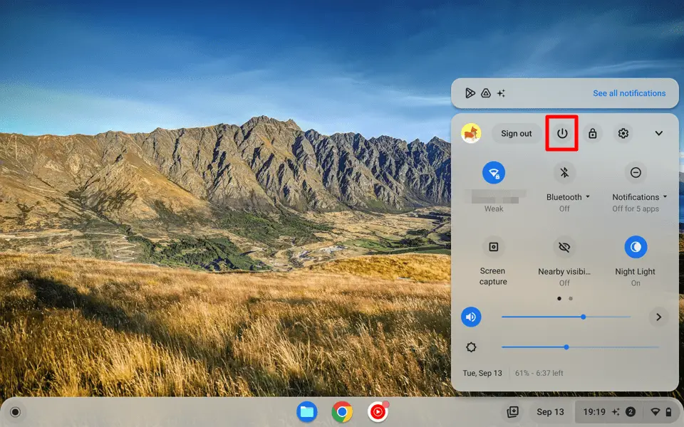Expand the Bluetooth options dropdown
This screenshot has width=684, height=427.
coord(587,196)
